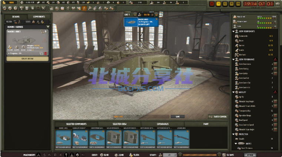Image resolution: width=282 pixels, height=157 pixels.
Task: Open the settings gear in top toolbar
Action: 4,8
